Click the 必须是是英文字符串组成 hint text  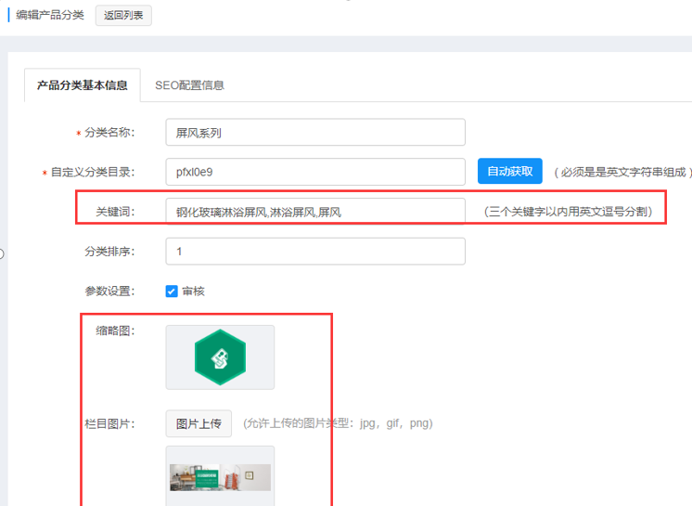click(622, 172)
